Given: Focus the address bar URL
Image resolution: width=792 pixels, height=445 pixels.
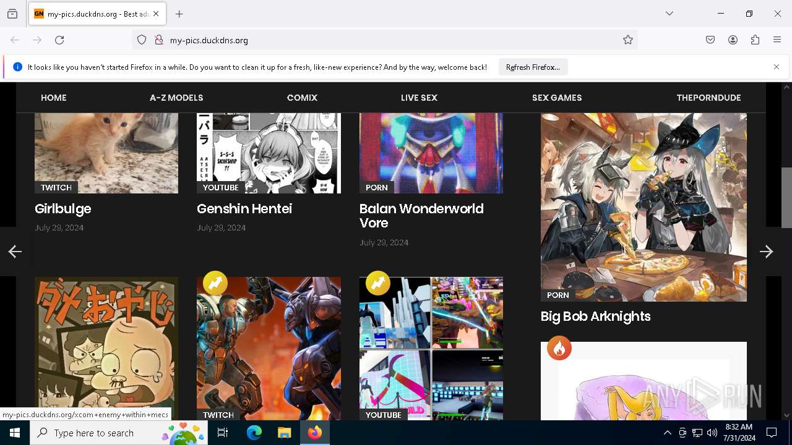Looking at the screenshot, I should click(x=209, y=40).
